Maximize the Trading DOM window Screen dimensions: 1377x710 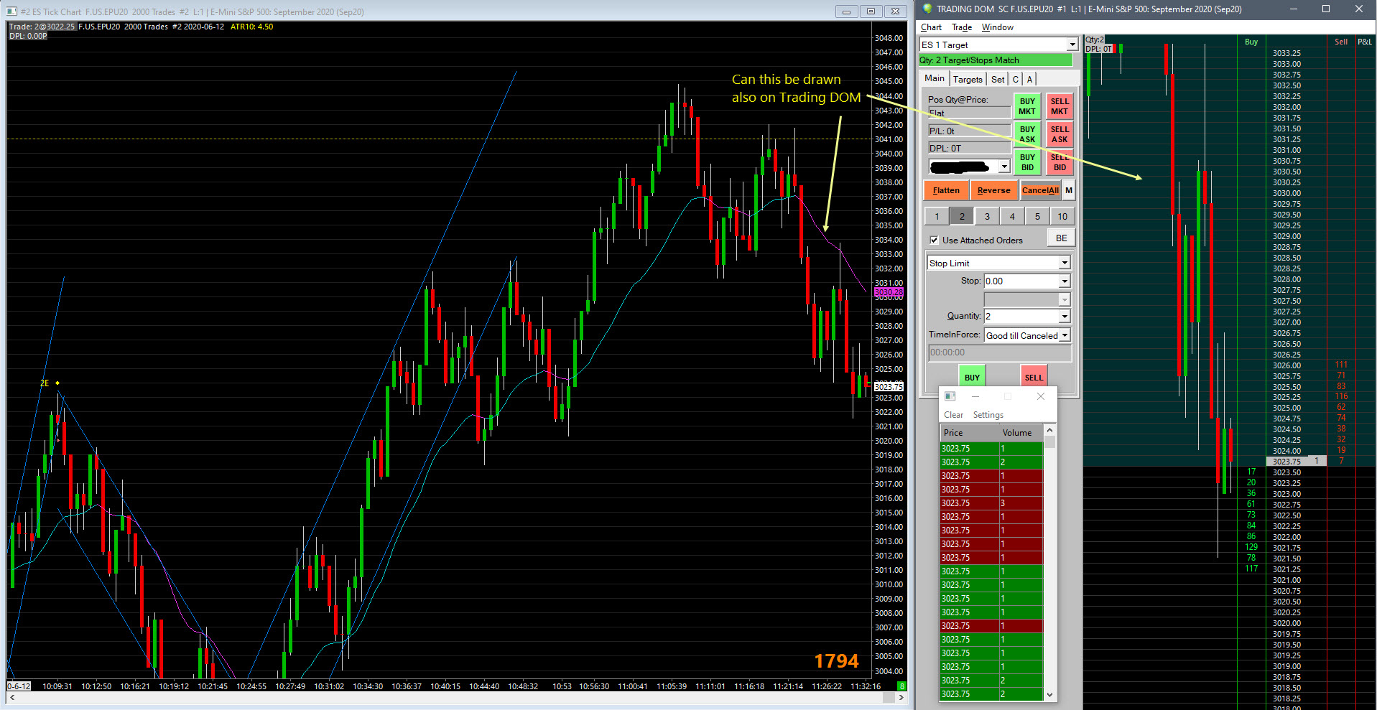click(x=1326, y=9)
